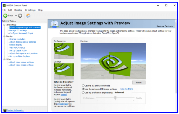
Task: Click the green Back arrow icon
Action: click(x=5, y=15)
